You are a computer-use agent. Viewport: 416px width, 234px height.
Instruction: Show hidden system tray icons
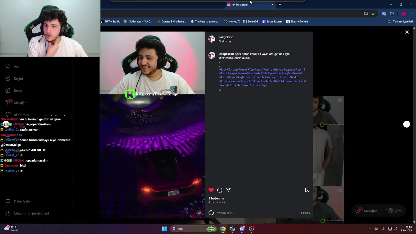tap(369, 229)
